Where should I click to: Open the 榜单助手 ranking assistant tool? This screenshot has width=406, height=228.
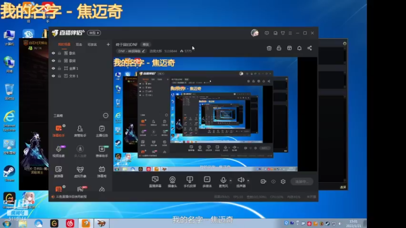[x=102, y=151]
